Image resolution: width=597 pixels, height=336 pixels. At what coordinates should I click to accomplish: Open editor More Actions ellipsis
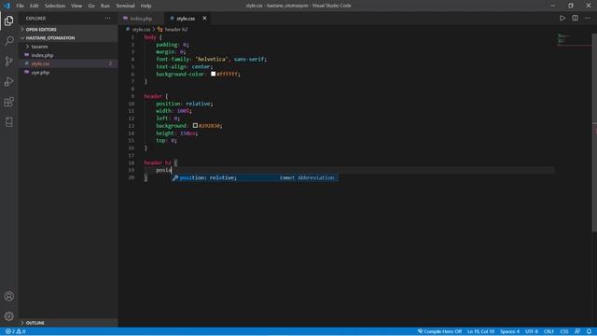tap(588, 19)
